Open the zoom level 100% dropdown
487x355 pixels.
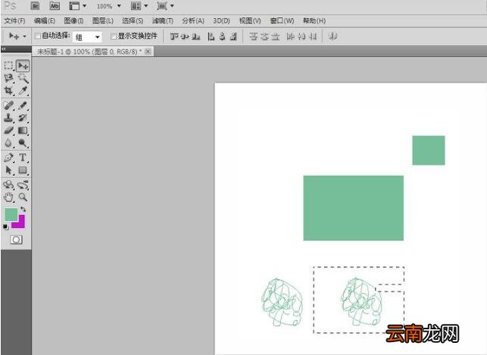pyautogui.click(x=109, y=6)
